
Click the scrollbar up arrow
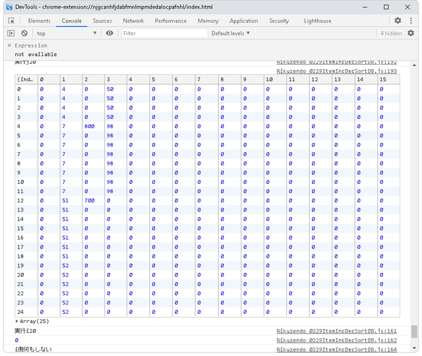(x=414, y=65)
